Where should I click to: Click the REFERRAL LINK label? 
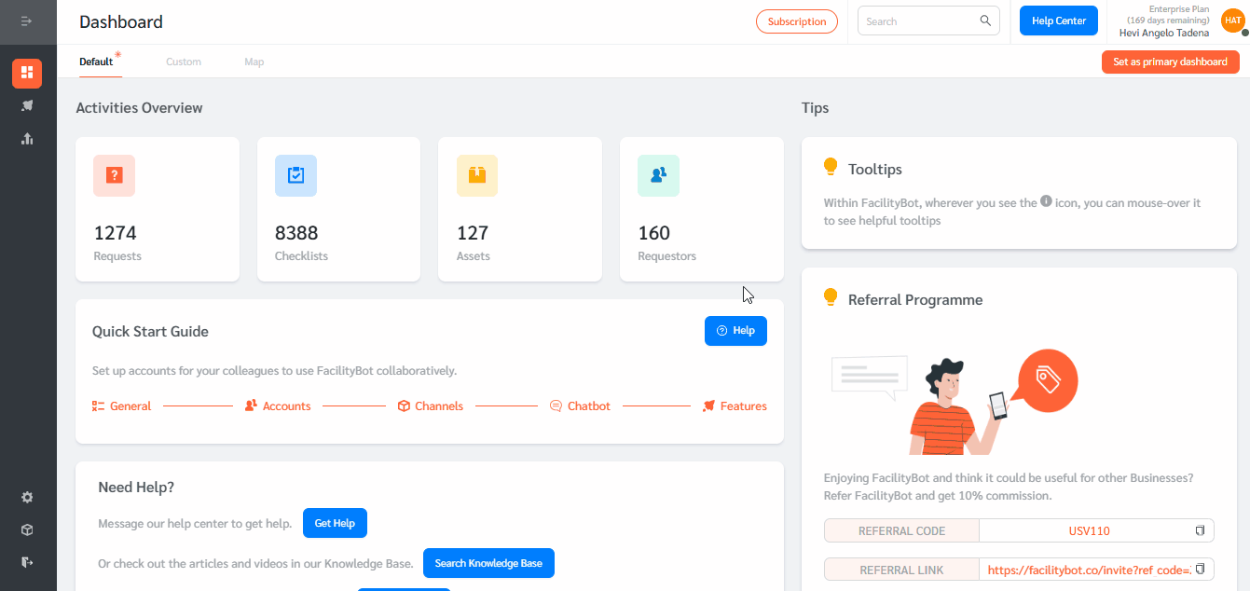901,570
